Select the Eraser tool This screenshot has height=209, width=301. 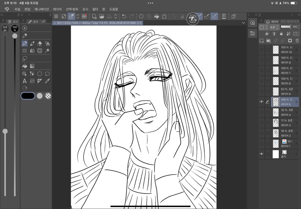(x=40, y=43)
